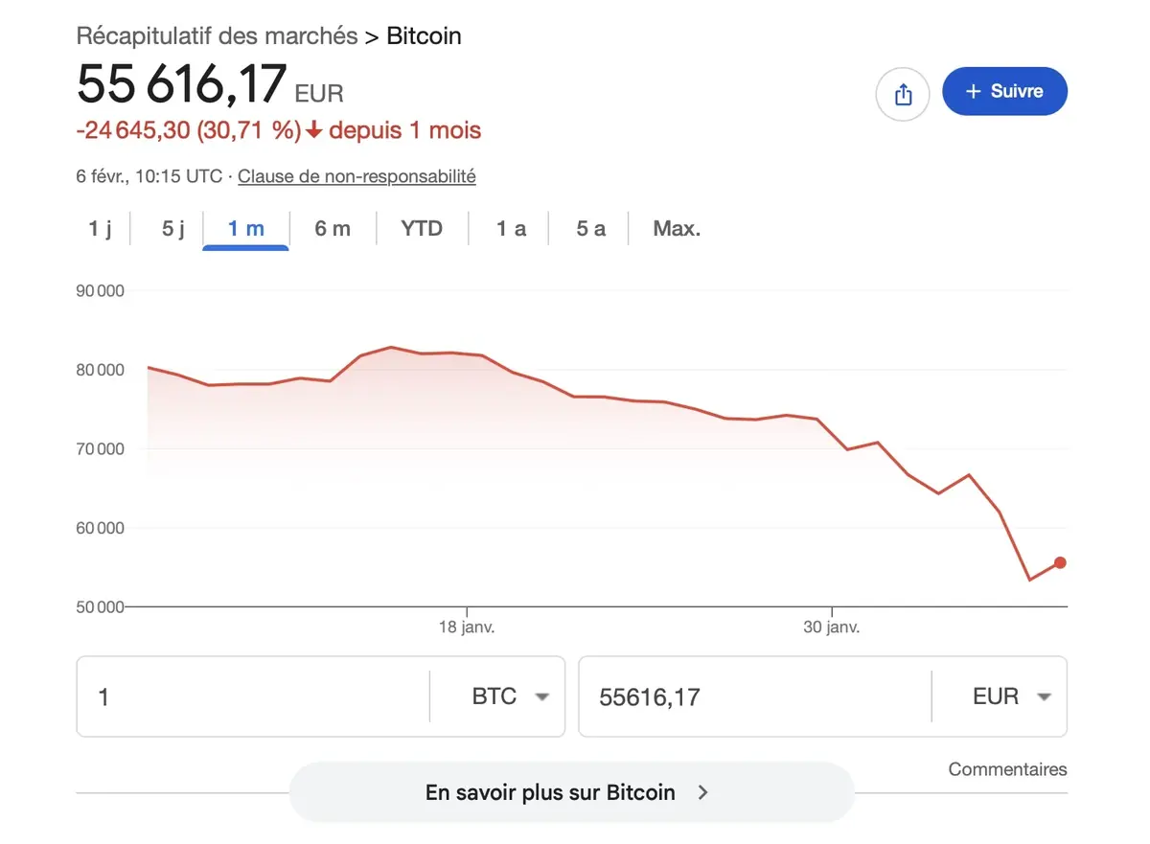Click the chevron icon on En savoir plus
The image size is (1150, 844).
coord(703,792)
